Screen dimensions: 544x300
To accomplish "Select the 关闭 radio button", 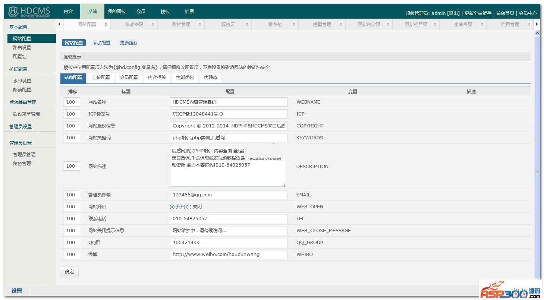I will 189,207.
